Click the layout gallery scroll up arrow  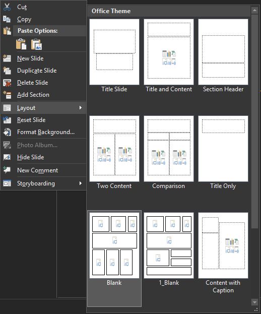pos(254,10)
